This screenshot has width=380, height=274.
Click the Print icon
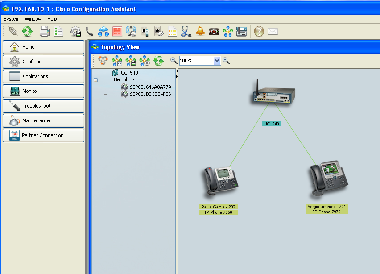click(x=44, y=31)
